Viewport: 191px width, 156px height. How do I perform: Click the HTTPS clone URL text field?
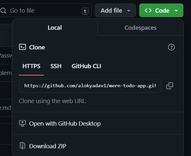coord(90,86)
